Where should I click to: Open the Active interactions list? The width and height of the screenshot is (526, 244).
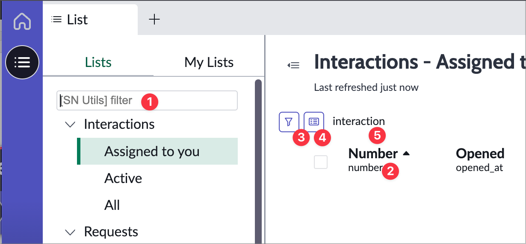pyautogui.click(x=123, y=178)
